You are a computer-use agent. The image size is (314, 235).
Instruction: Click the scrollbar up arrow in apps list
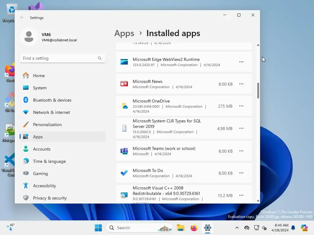click(258, 45)
